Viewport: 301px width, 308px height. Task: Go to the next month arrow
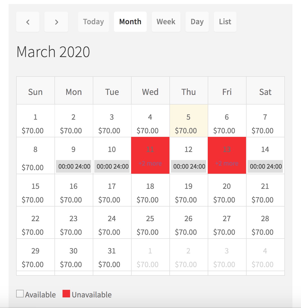[x=56, y=22]
